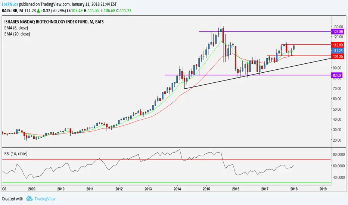Click the 90.00 price axis label
Viewport: 348px width, 205px height.
coord(337,68)
